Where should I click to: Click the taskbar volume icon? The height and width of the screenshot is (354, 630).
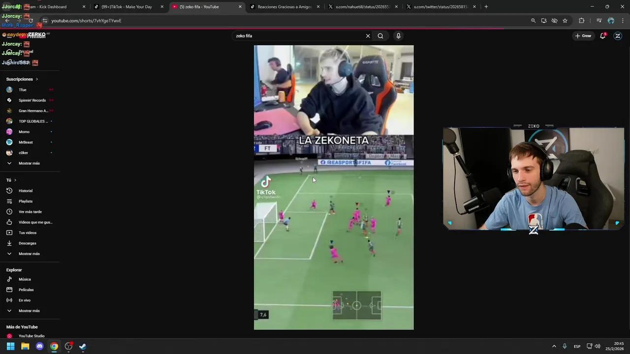tap(598, 346)
